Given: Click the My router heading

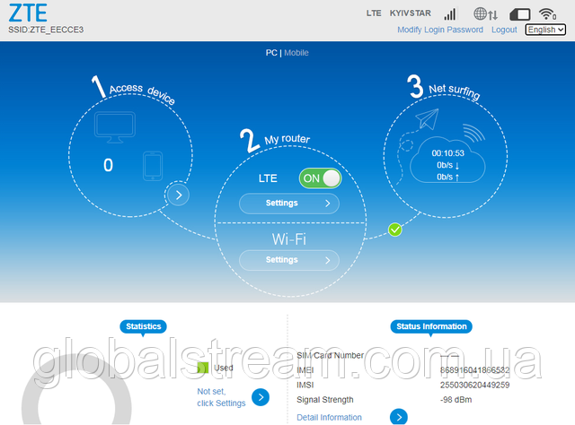Looking at the screenshot, I should (287, 139).
